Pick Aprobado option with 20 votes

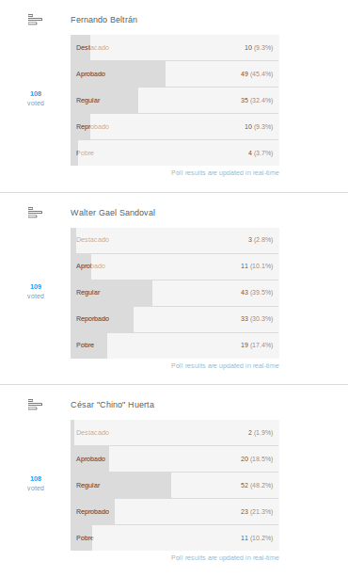pos(175,459)
